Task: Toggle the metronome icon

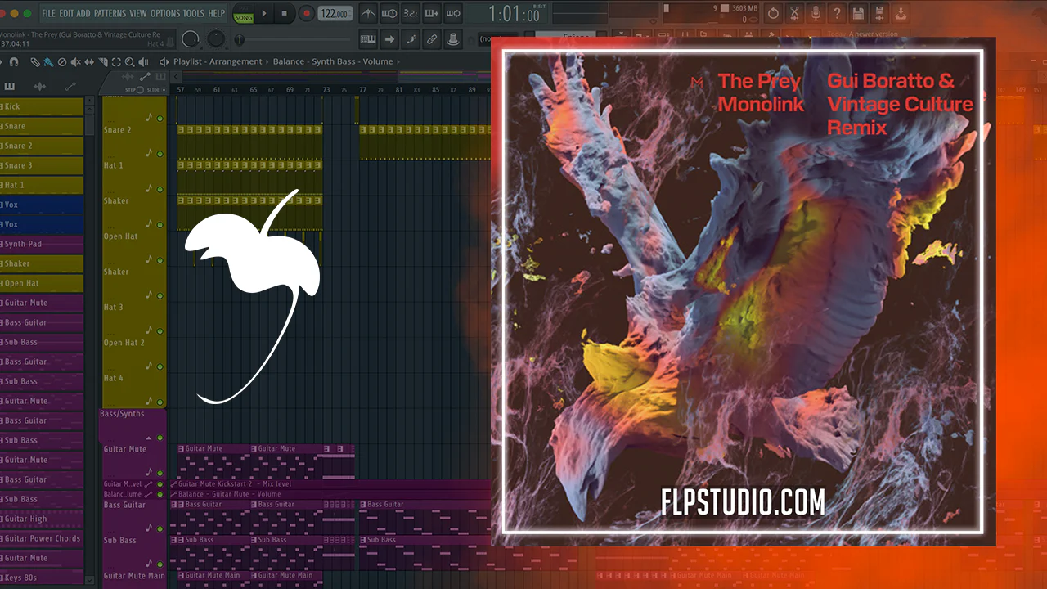Action: (368, 14)
